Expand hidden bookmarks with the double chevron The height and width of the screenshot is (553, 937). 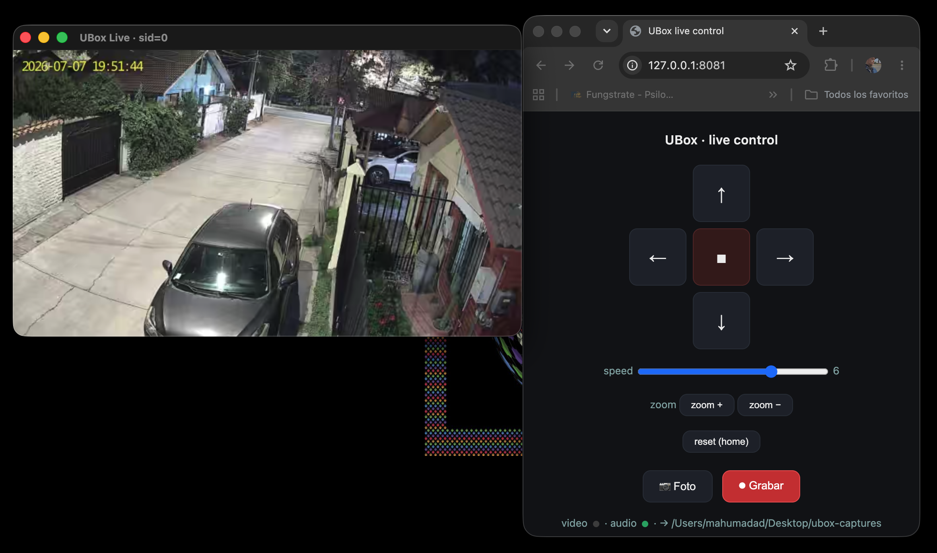(773, 95)
